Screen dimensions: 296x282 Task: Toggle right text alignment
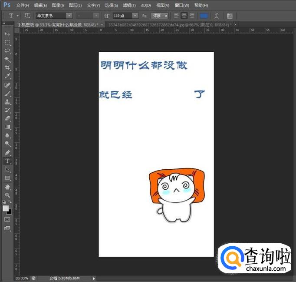point(191,16)
